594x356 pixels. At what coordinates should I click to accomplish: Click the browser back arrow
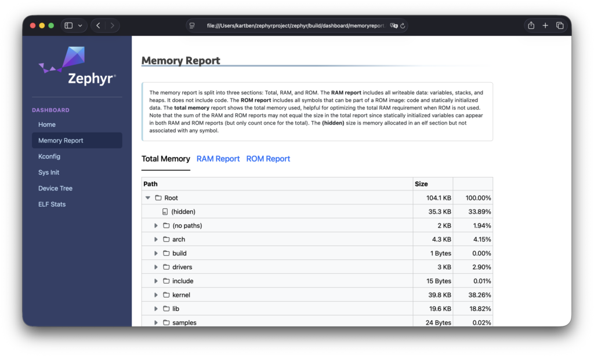tap(98, 25)
